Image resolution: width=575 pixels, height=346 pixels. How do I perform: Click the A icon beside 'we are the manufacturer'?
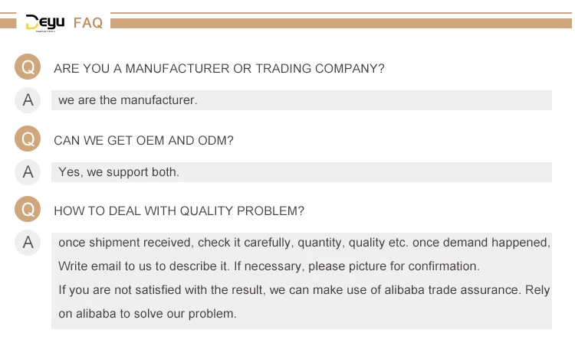coord(28,100)
